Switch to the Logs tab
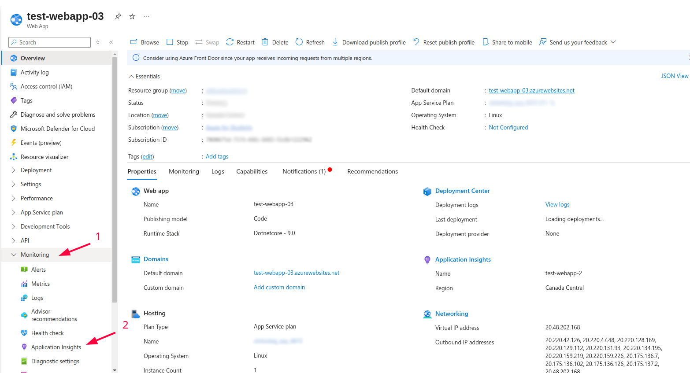Viewport: 690px width, 373px height. [218, 172]
